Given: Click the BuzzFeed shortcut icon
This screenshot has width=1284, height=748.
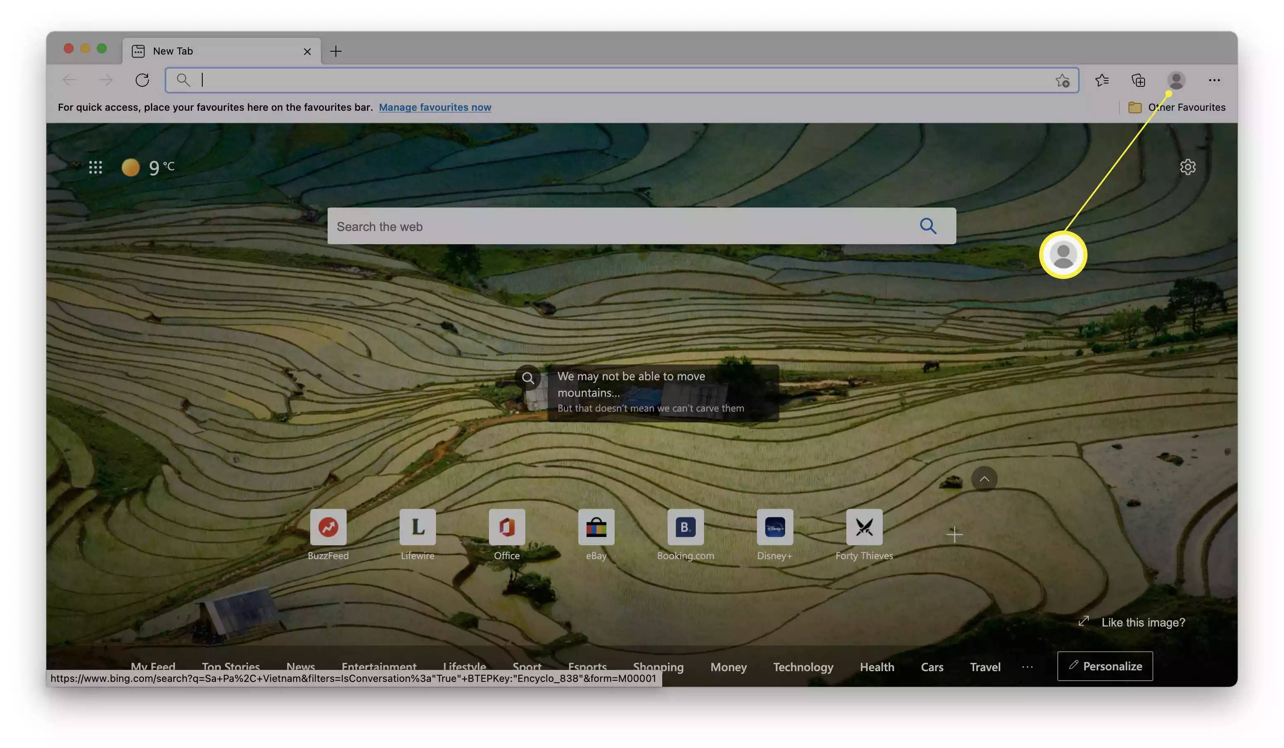Looking at the screenshot, I should tap(327, 526).
